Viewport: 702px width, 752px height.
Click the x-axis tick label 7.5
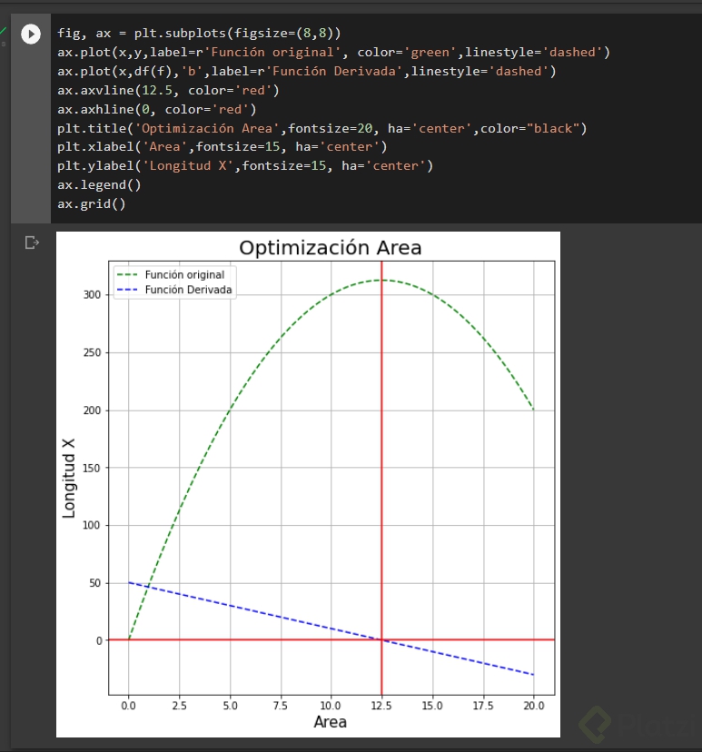[281, 706]
